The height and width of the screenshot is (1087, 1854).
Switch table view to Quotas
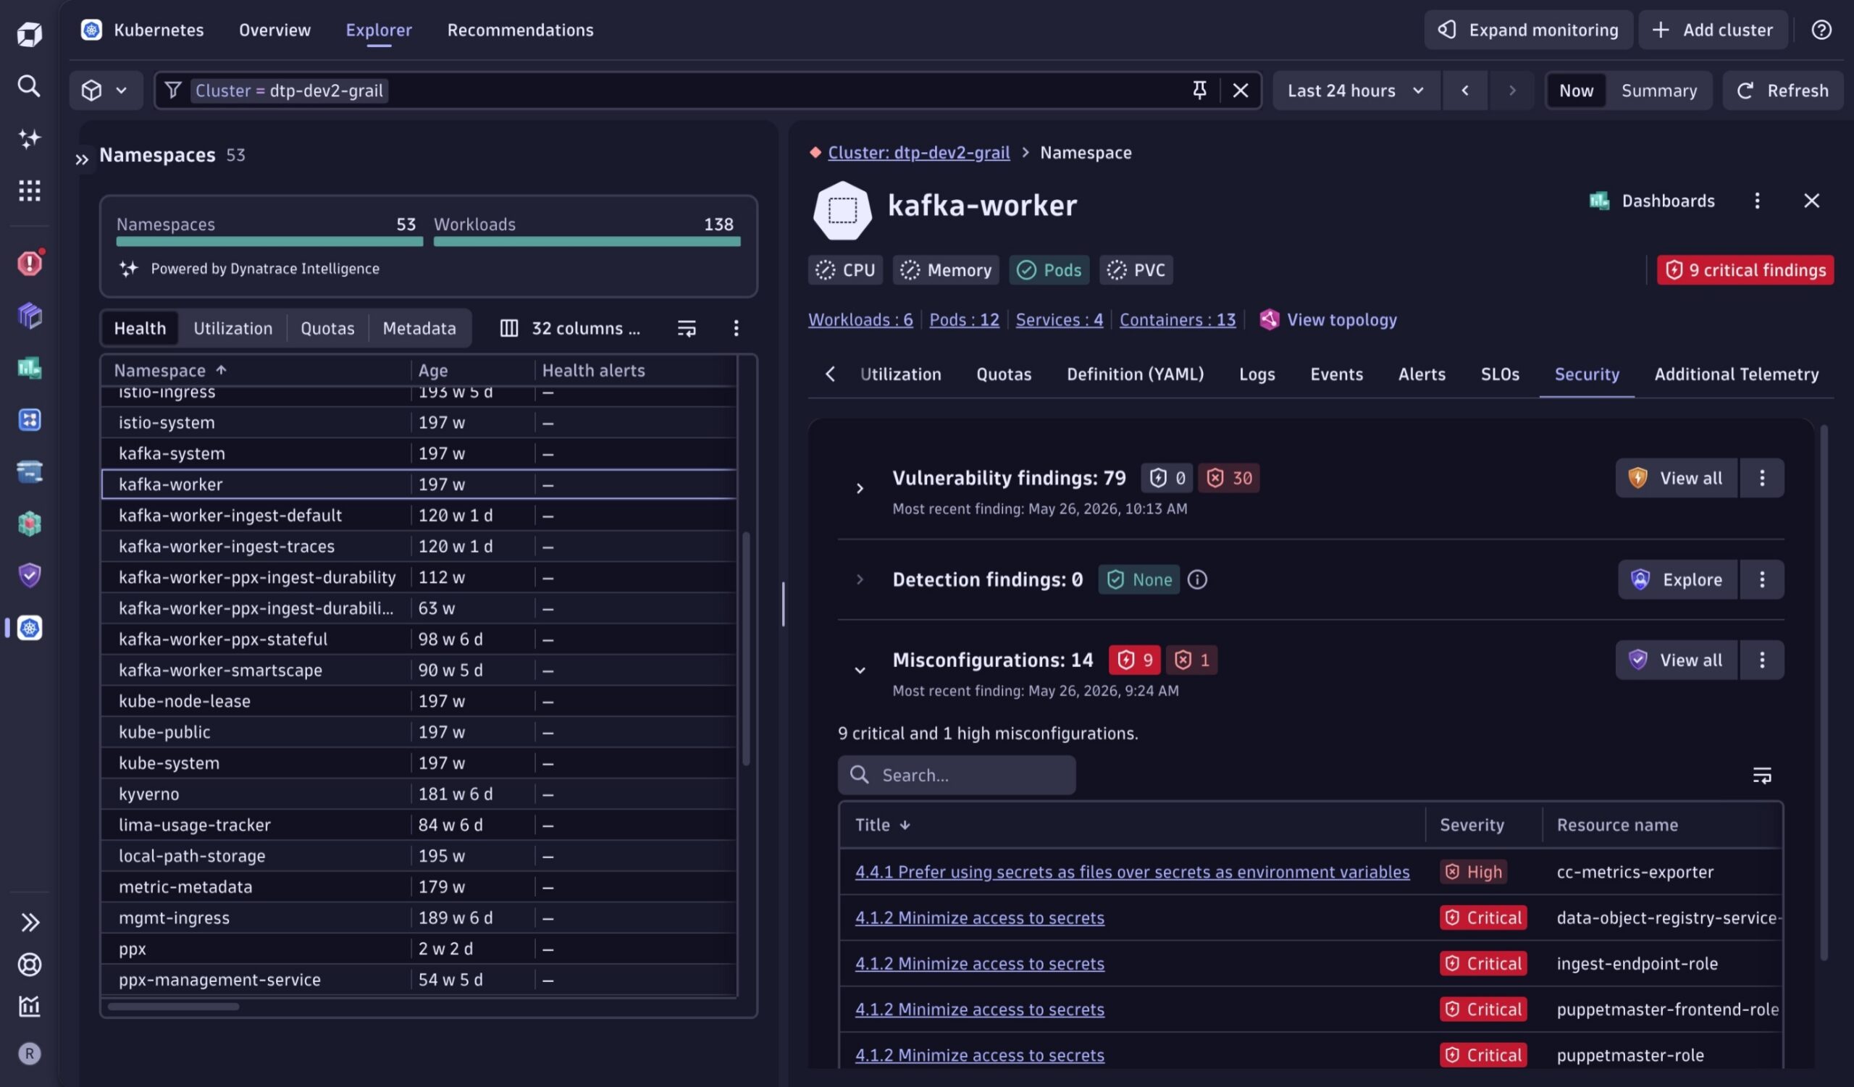tap(327, 328)
